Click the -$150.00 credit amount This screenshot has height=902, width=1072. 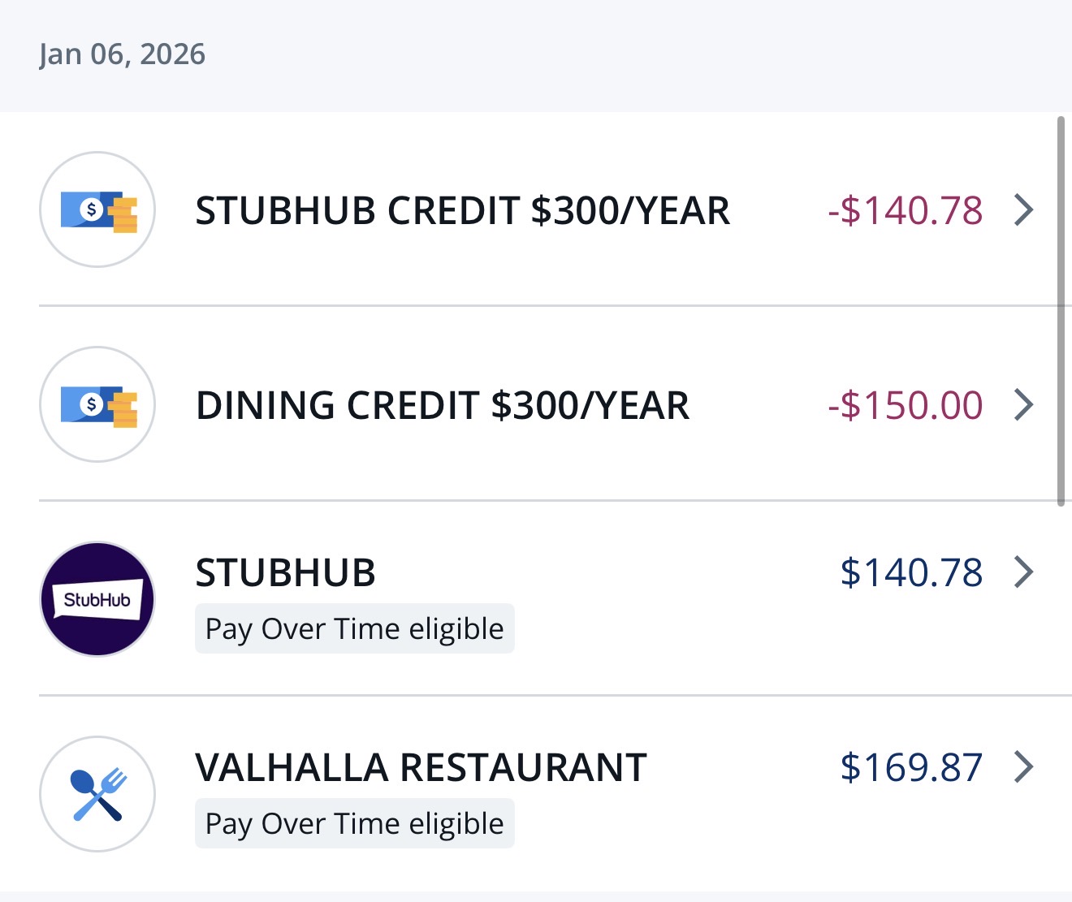tap(905, 406)
